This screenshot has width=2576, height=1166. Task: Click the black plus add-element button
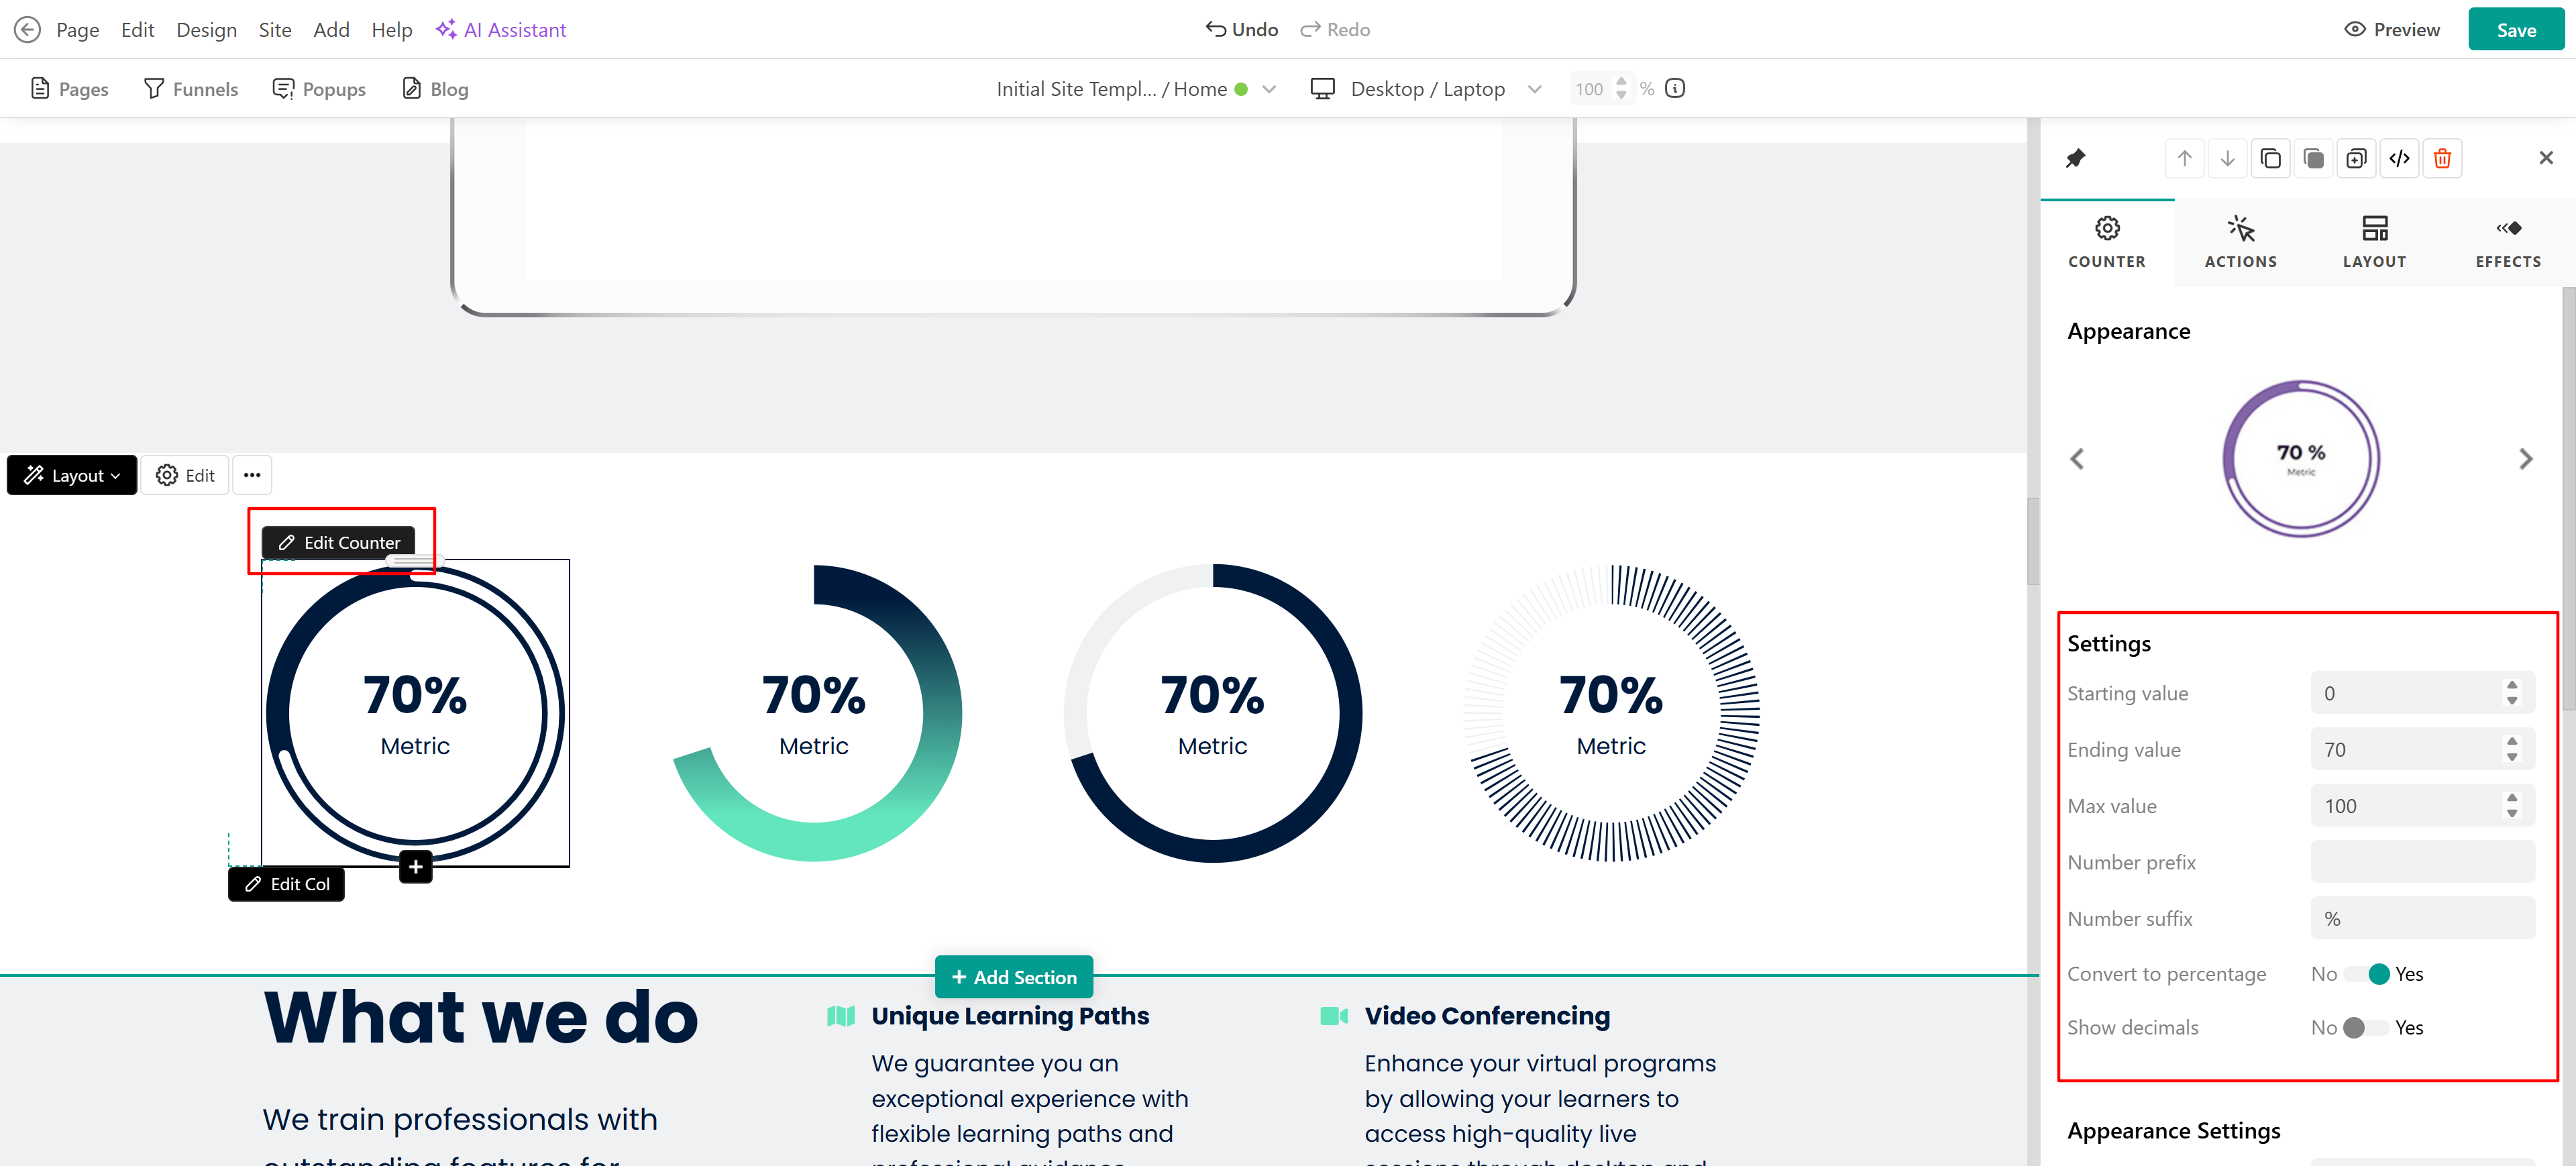[416, 866]
